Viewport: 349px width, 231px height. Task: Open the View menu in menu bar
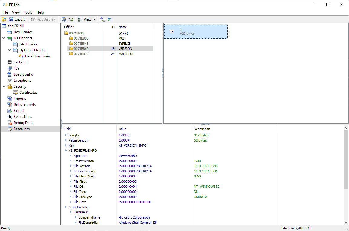click(16, 12)
